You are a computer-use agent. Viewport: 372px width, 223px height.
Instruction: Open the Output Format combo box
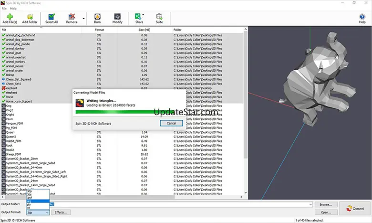[x=38, y=212]
